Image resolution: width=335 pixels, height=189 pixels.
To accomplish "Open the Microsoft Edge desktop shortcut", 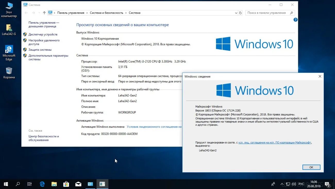I will [x=9, y=53].
